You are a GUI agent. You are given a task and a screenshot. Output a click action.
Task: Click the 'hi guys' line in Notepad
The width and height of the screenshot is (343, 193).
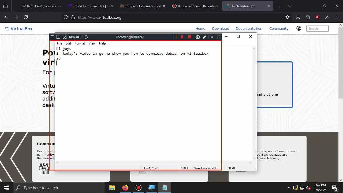(64, 49)
